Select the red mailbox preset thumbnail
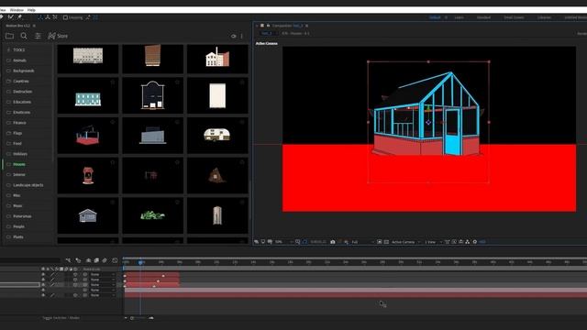Image resolution: width=587 pixels, height=330 pixels. [88, 175]
